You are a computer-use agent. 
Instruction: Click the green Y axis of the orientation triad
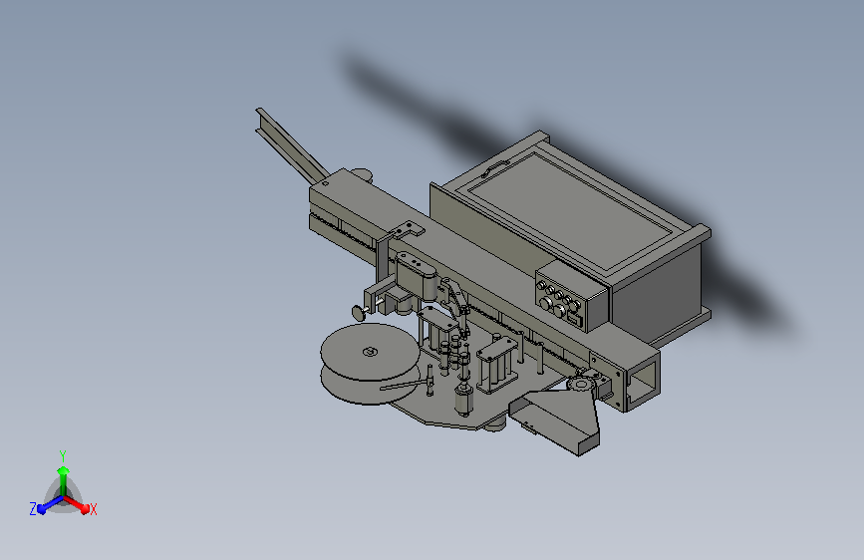coord(63,480)
